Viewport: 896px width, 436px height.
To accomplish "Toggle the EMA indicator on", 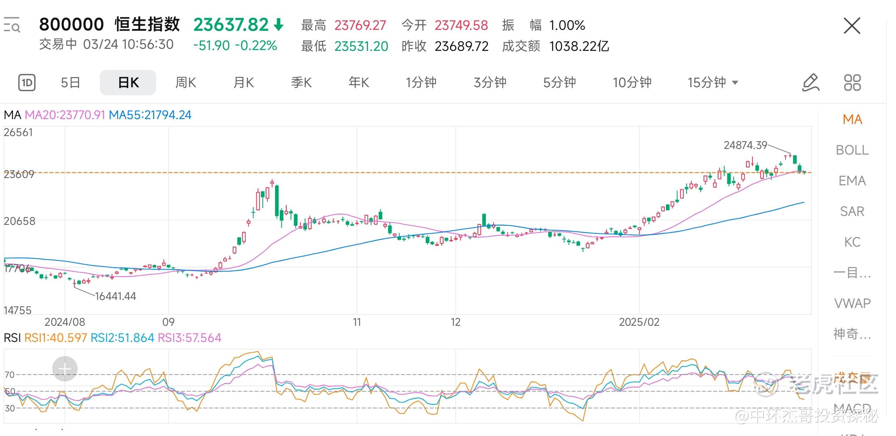I will tap(852, 181).
